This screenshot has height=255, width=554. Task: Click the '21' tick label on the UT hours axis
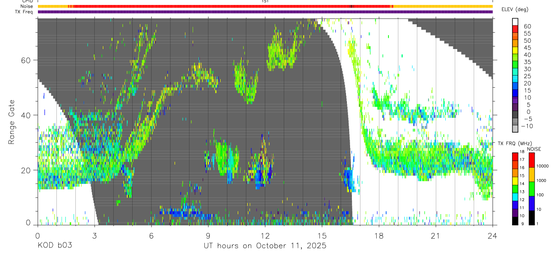click(436, 236)
